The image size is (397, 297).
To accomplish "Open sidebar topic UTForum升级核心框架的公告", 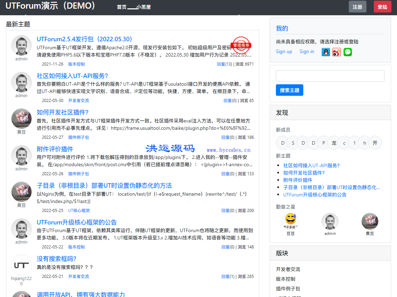I will [x=315, y=195].
